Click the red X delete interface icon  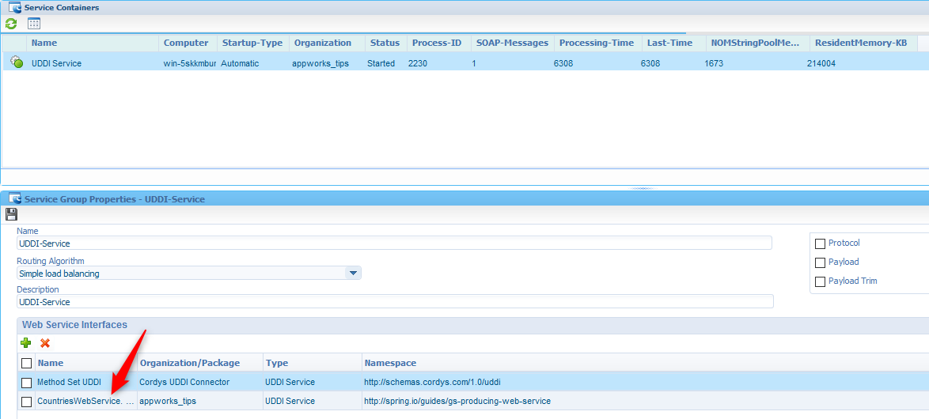point(45,343)
